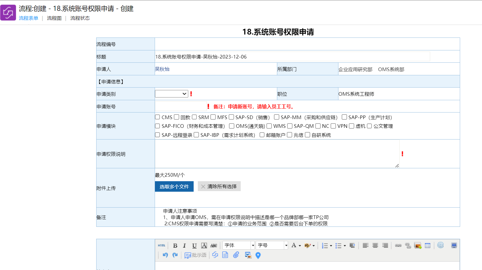Click the indent paragraph icon

pyautogui.click(x=352, y=245)
